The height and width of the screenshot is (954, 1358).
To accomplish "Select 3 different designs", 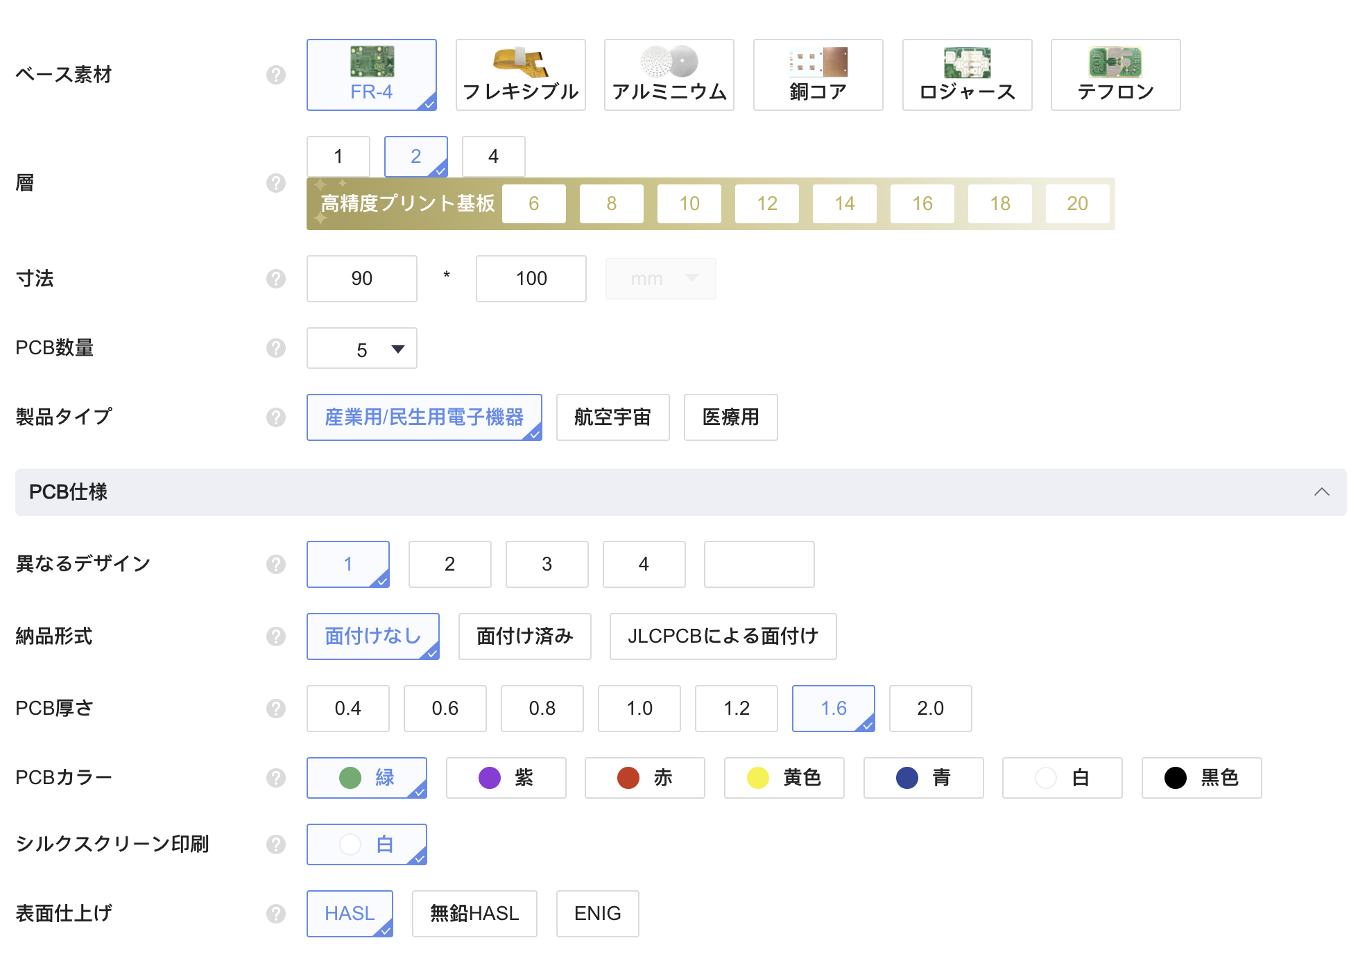I will pyautogui.click(x=547, y=564).
